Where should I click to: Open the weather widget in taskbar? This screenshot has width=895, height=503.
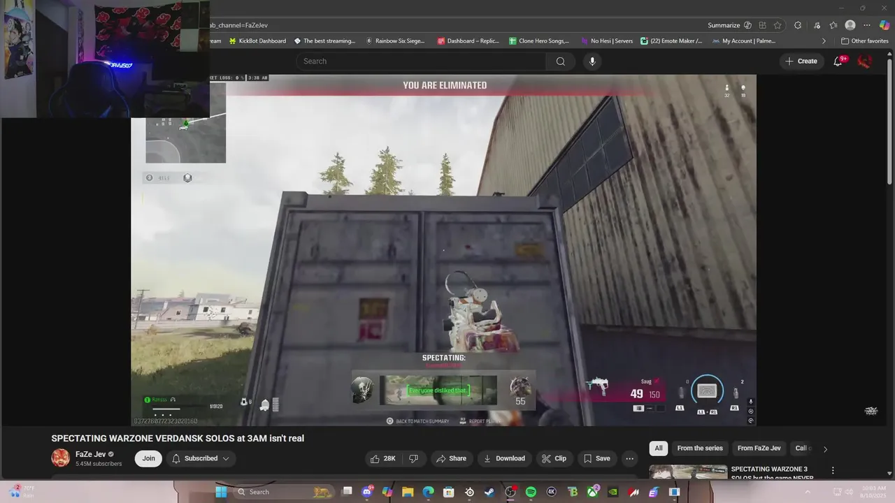click(21, 492)
